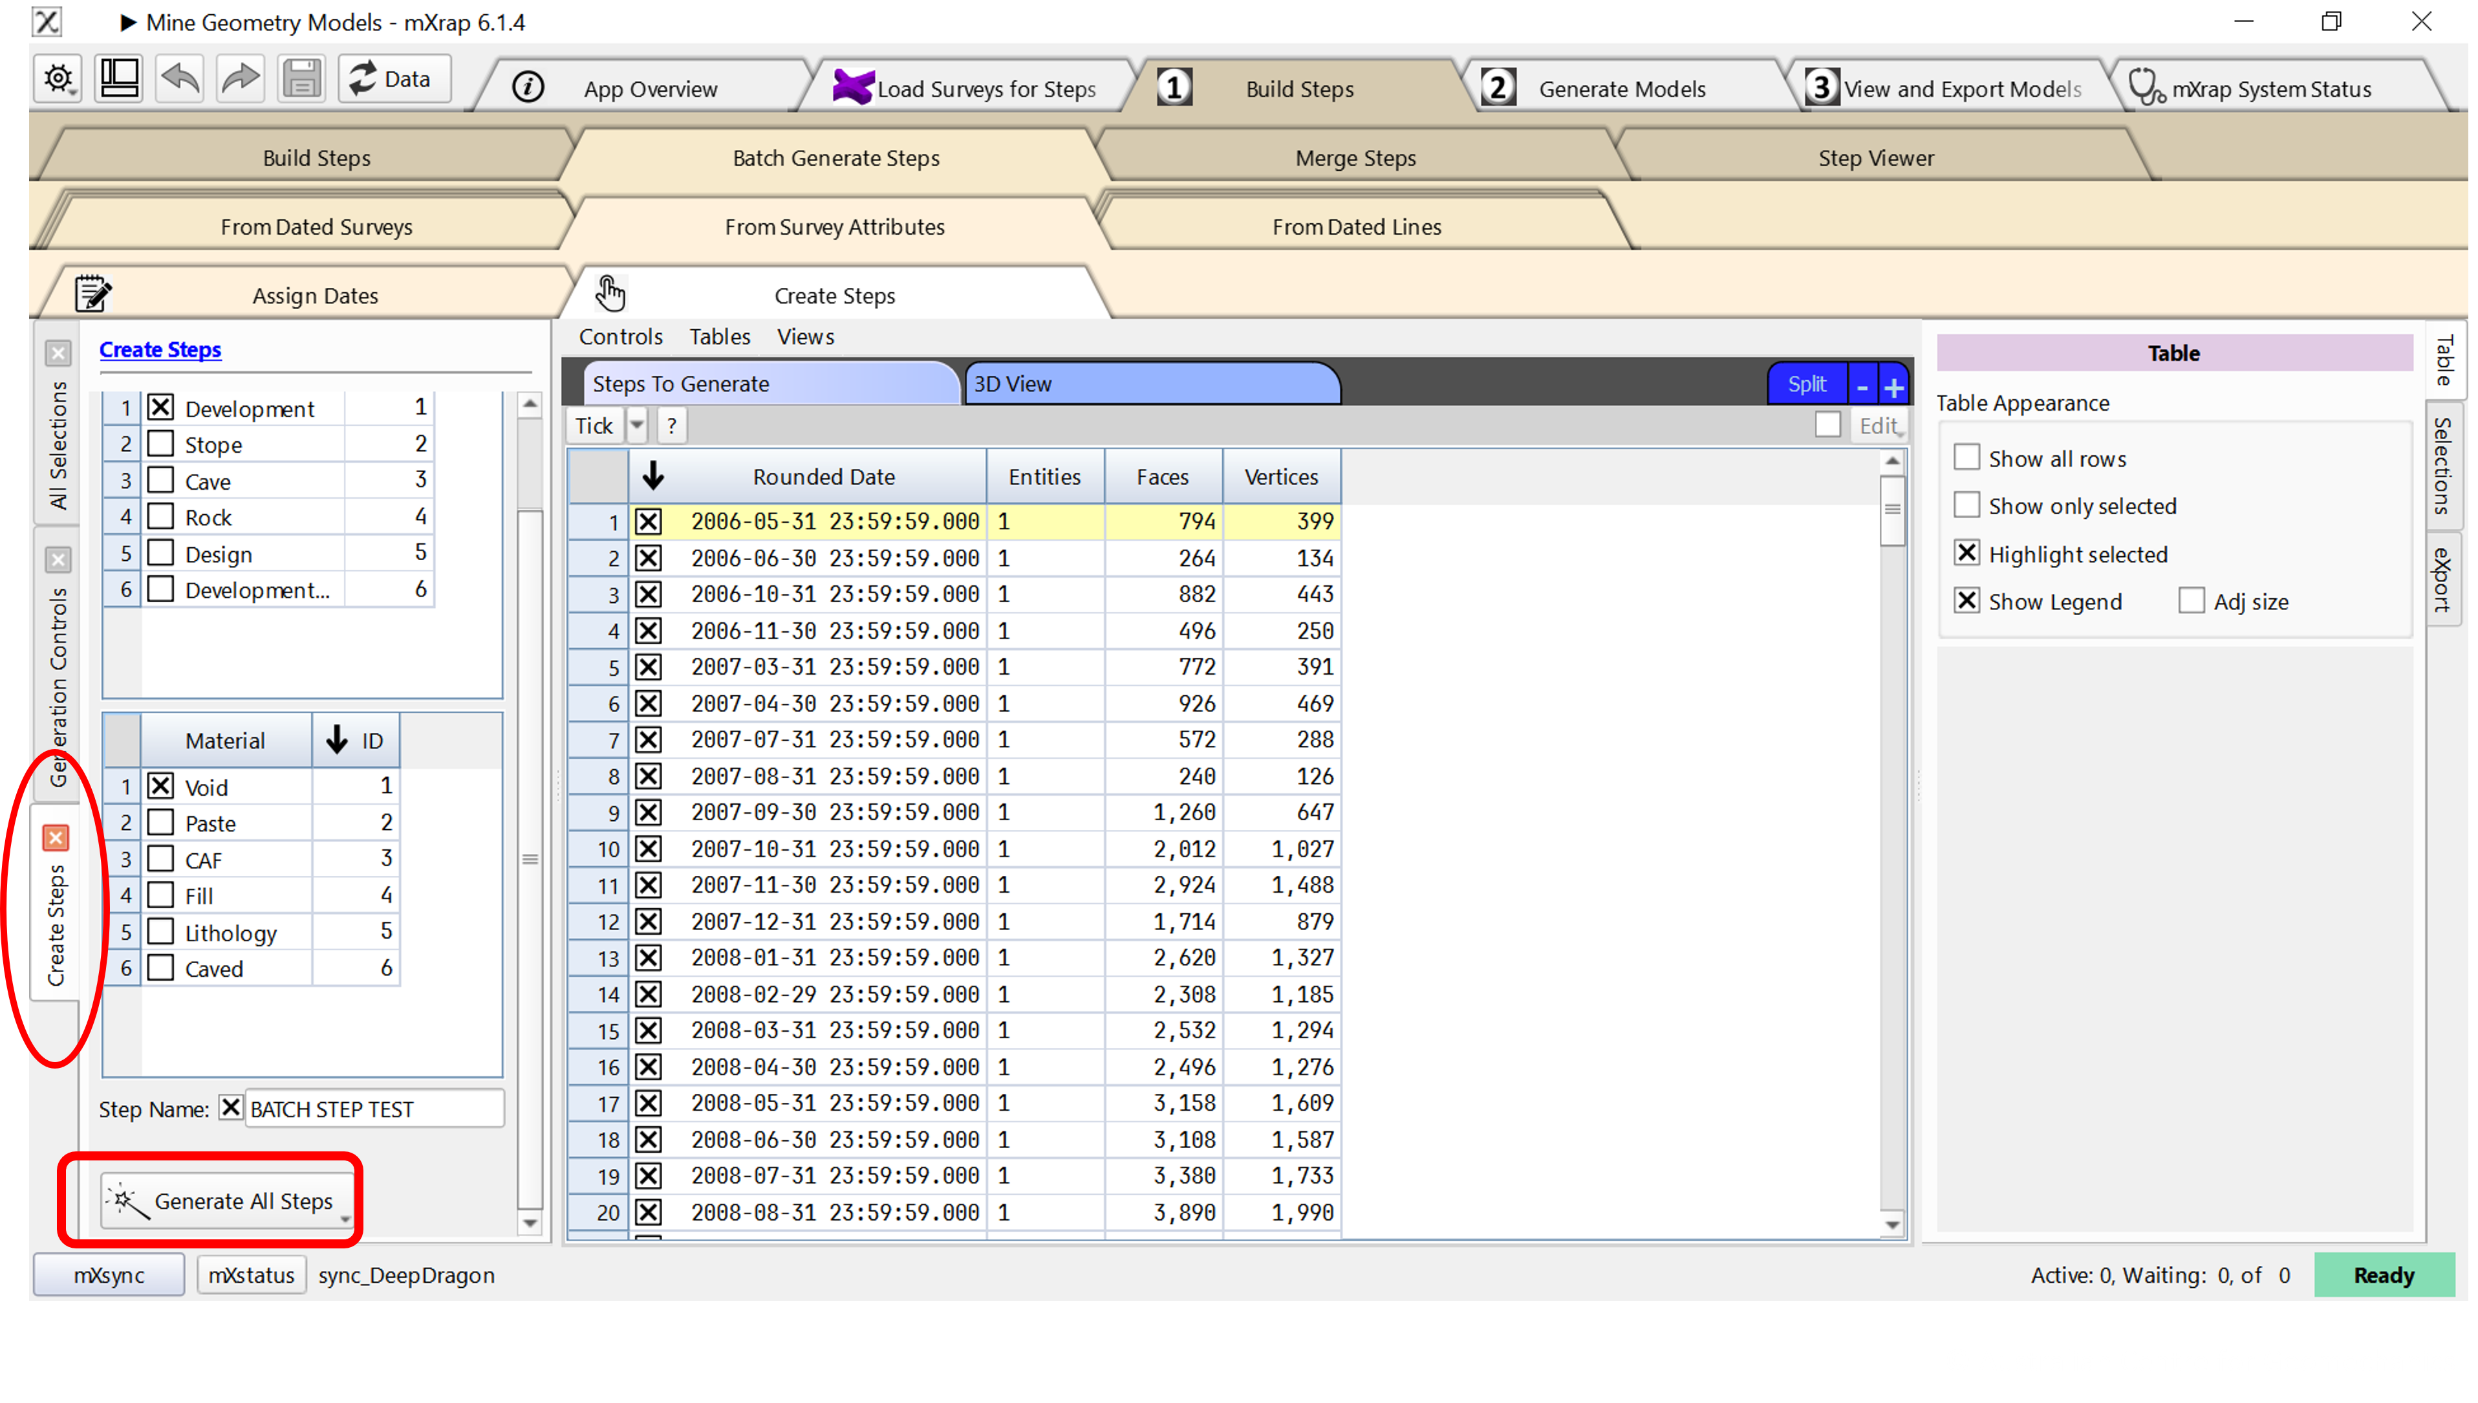Click the Tick button
The image size is (2478, 1403).
point(594,426)
